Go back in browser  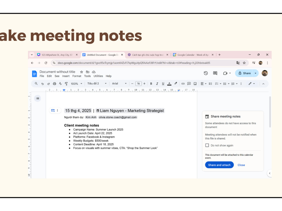pyautogui.click(x=32, y=63)
